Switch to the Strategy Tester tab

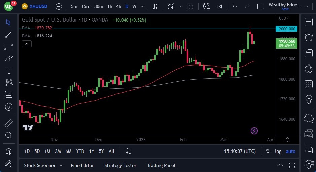click(x=120, y=165)
